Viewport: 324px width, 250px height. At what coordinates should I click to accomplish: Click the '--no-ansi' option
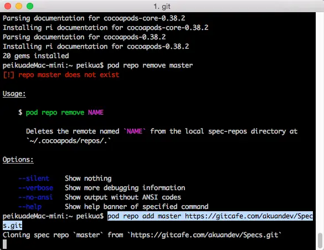[36, 197]
